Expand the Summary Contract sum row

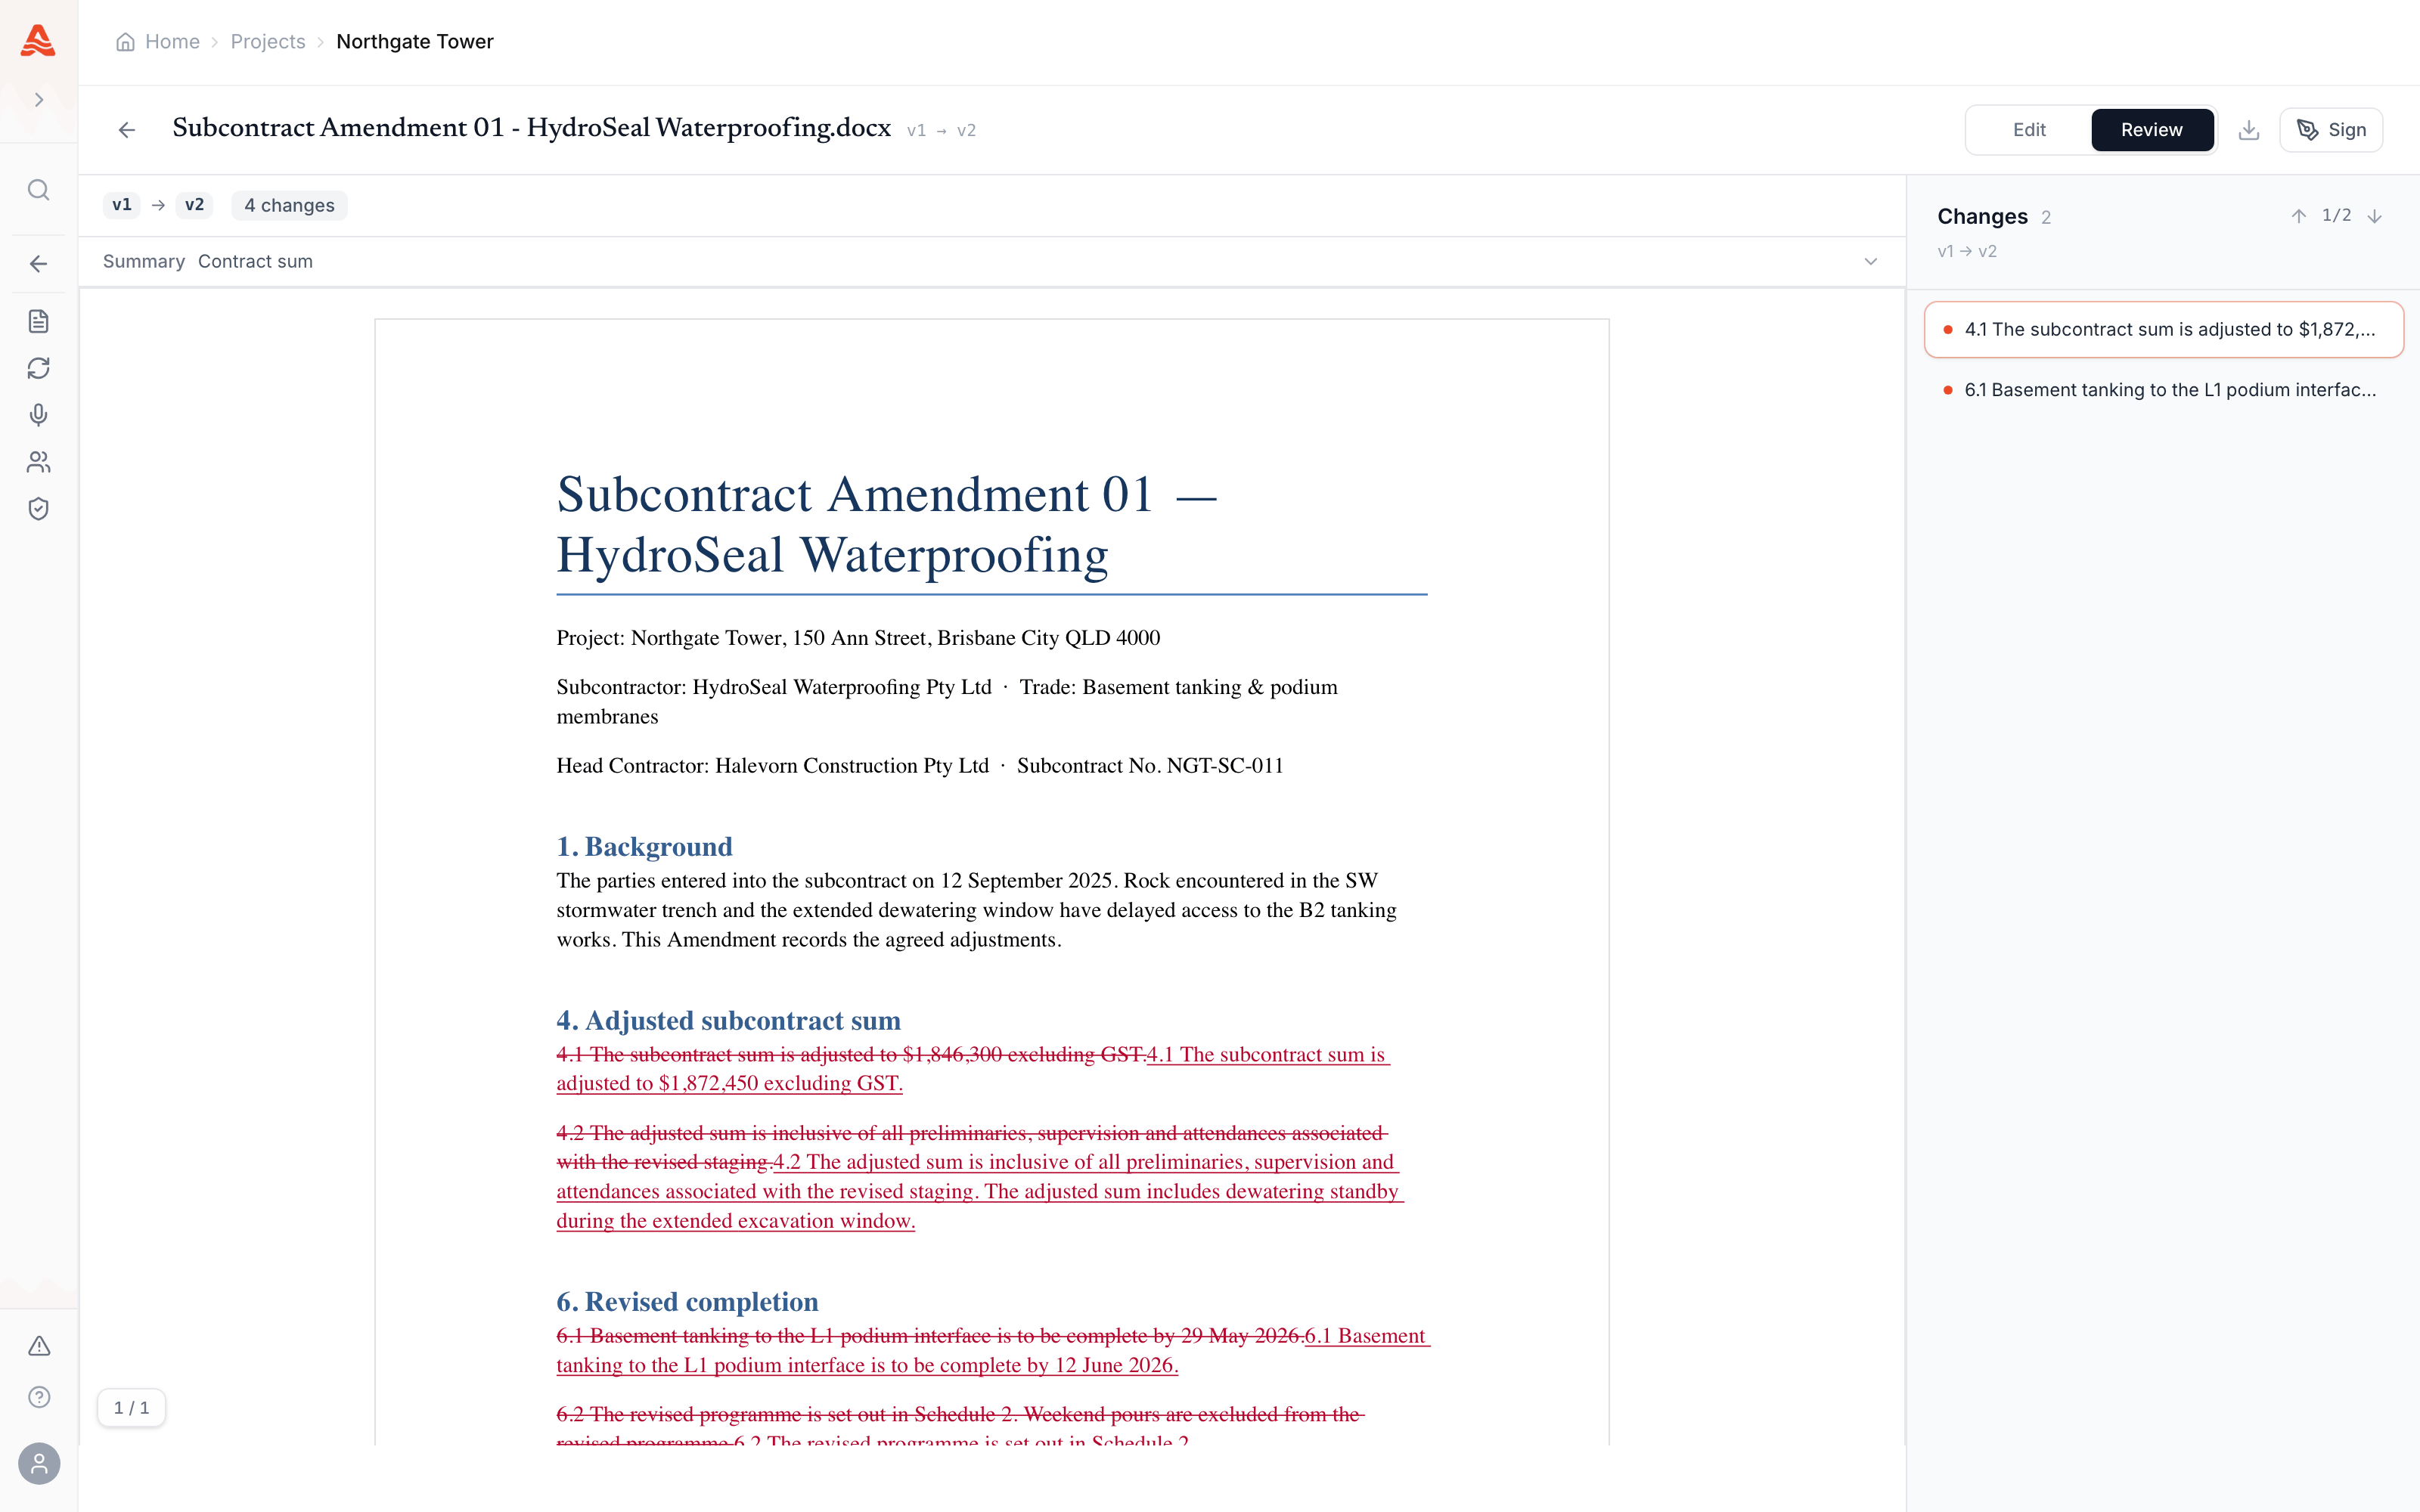(x=991, y=261)
